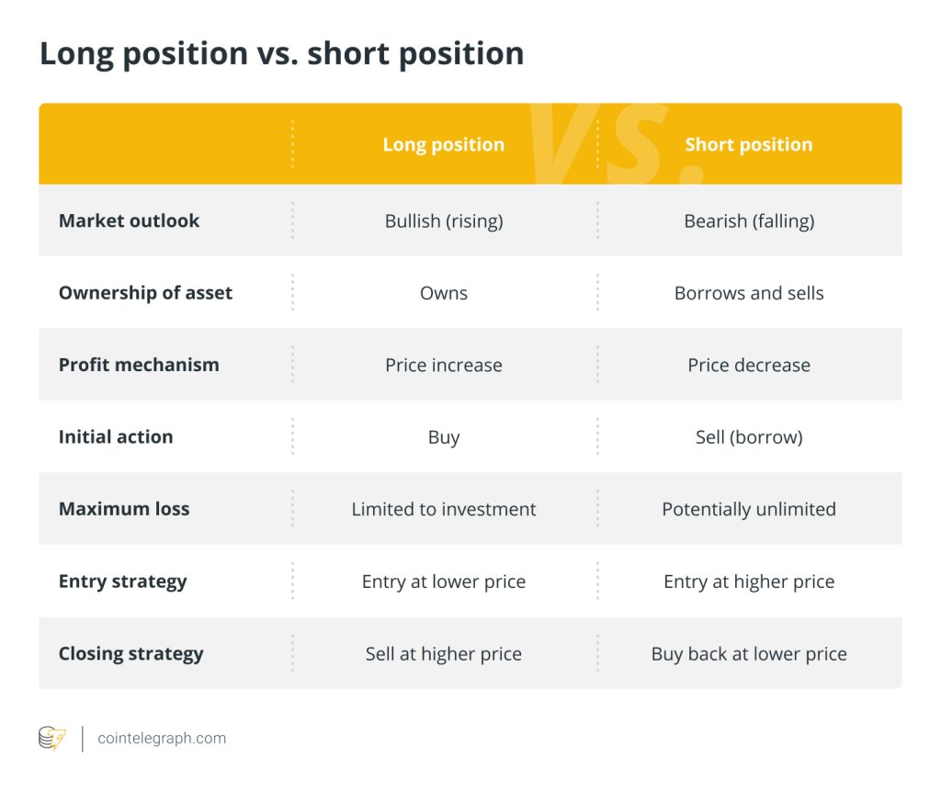
Task: Click the 'Closing strategy' row label
Action: click(x=131, y=654)
